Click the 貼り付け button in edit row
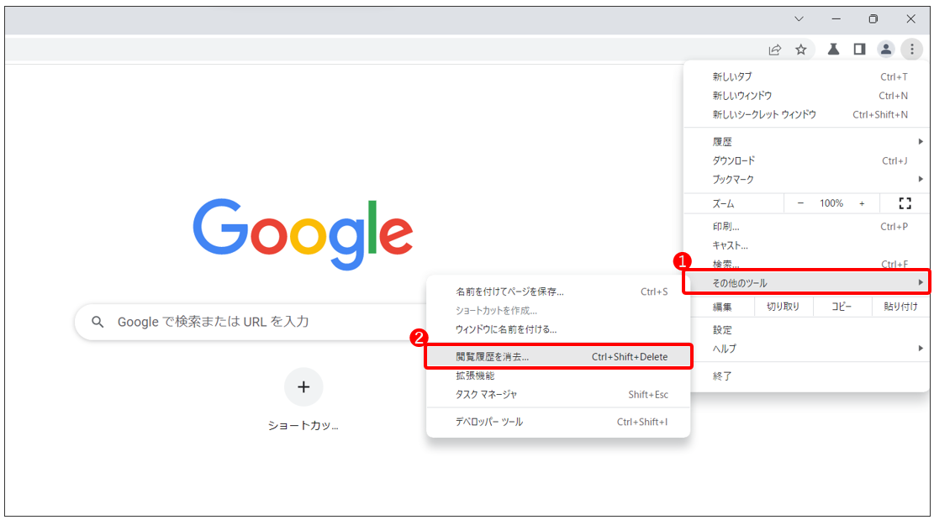This screenshot has height=520, width=934. pyautogui.click(x=900, y=307)
